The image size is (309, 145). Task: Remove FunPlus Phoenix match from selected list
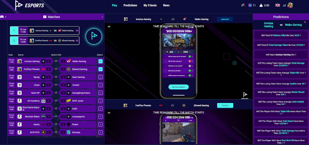77,40
